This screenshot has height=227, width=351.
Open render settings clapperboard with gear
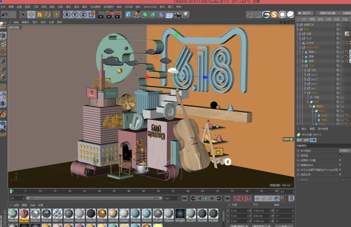pos(118,15)
